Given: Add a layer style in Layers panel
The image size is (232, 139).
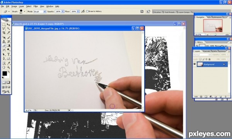Looking at the screenshot, I should coord(201,97).
